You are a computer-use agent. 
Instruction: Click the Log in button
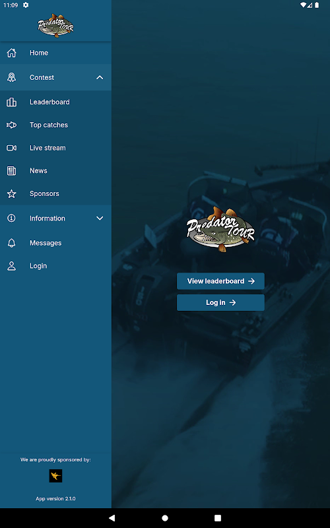pos(220,303)
